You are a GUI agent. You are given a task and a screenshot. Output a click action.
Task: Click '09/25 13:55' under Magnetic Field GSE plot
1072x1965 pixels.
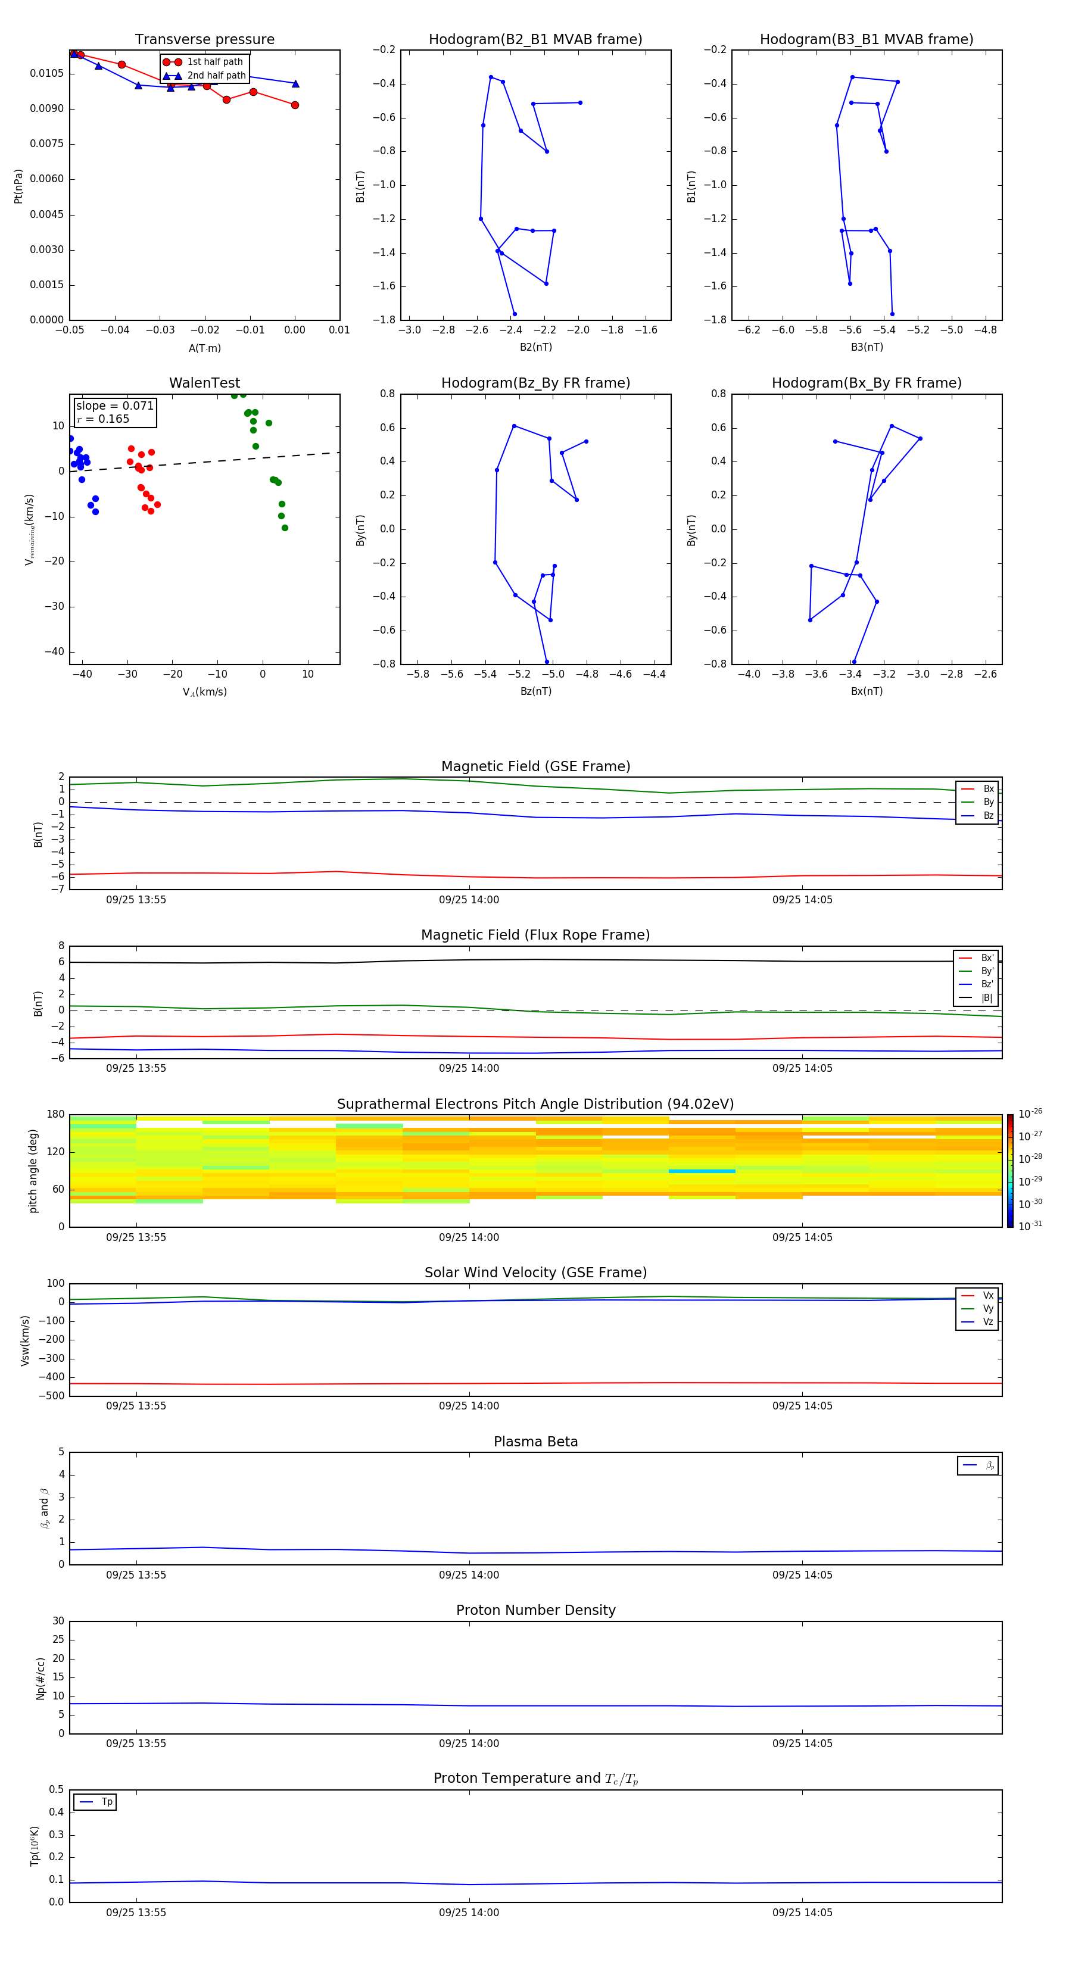pyautogui.click(x=136, y=900)
